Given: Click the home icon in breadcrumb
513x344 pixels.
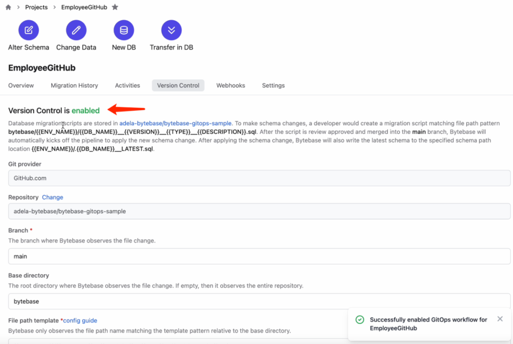Looking at the screenshot, I should pyautogui.click(x=8, y=7).
